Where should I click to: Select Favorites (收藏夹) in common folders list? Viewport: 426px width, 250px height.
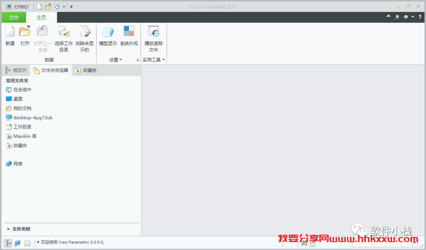click(16, 146)
